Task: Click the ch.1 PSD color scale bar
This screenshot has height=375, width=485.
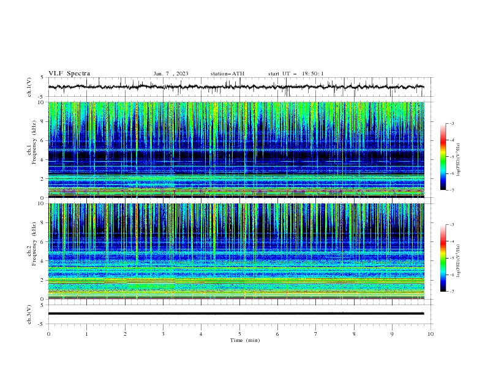Action: pyautogui.click(x=443, y=157)
